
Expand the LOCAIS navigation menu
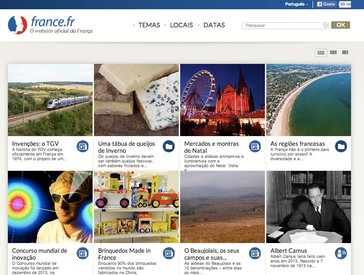181,25
